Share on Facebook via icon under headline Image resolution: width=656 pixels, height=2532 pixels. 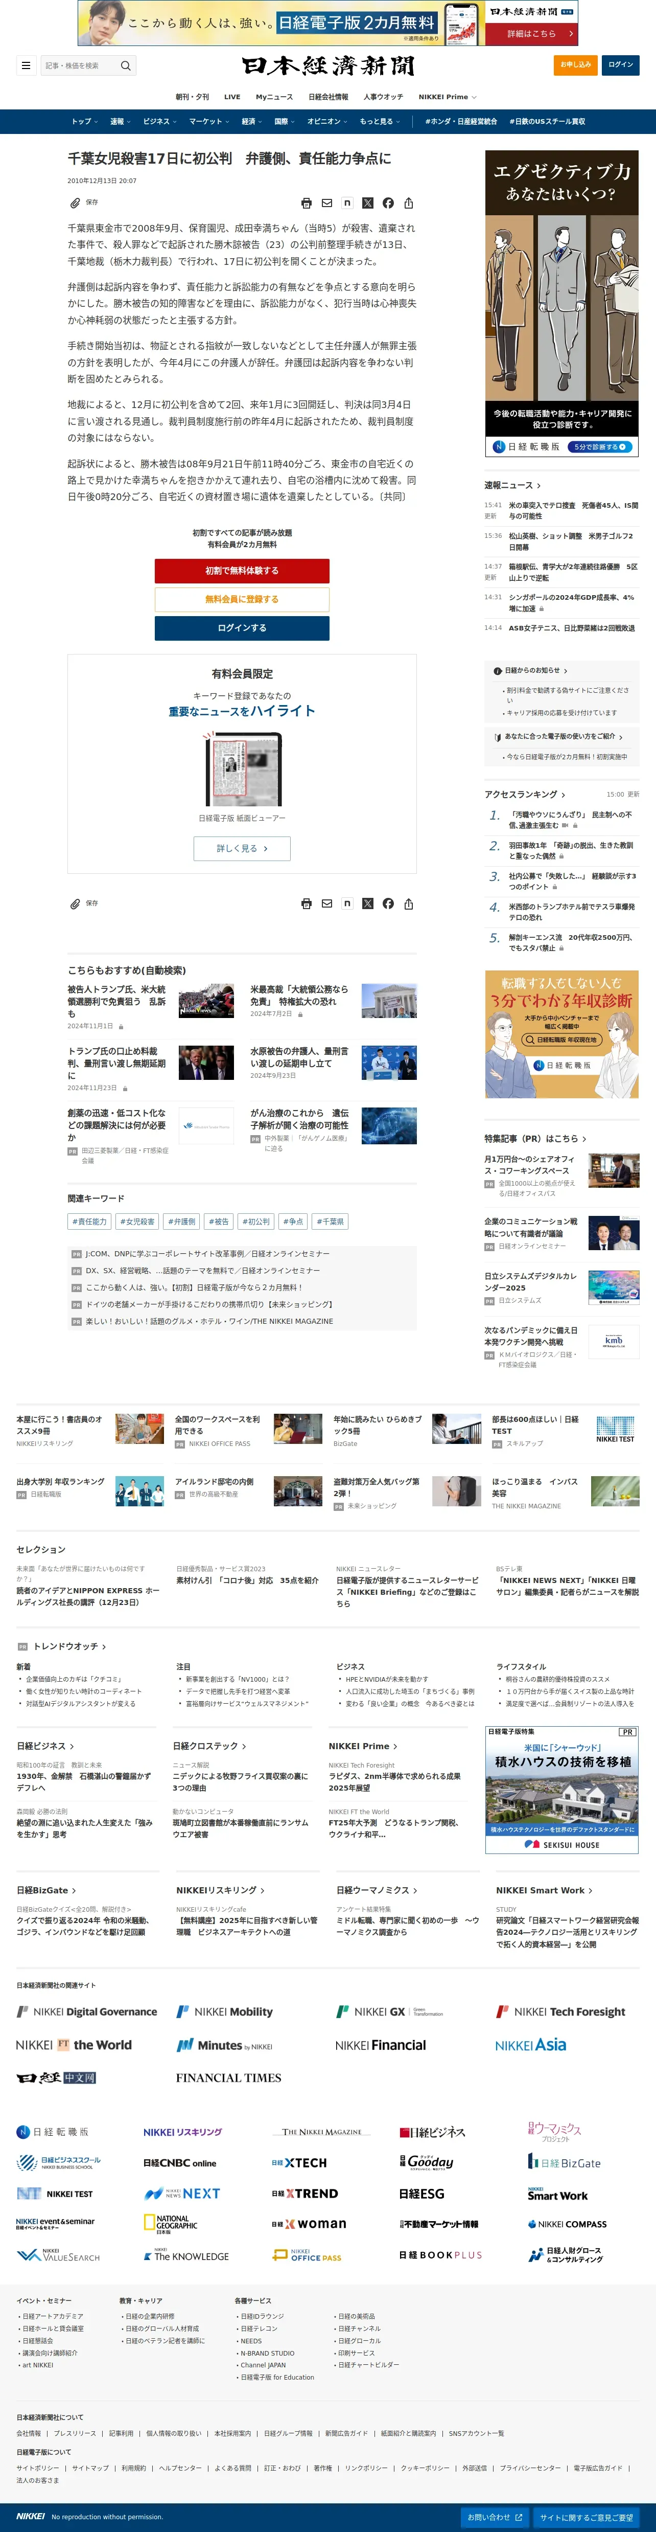coord(388,202)
